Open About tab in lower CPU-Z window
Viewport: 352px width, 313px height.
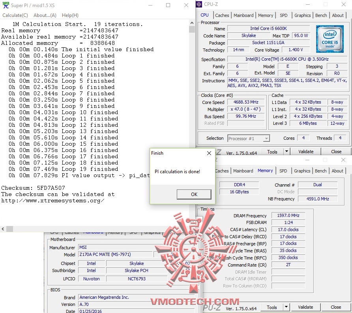337,171
